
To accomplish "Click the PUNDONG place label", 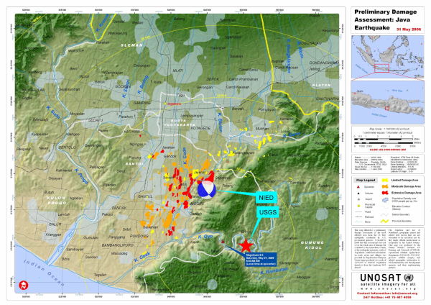I will (x=139, y=236).
